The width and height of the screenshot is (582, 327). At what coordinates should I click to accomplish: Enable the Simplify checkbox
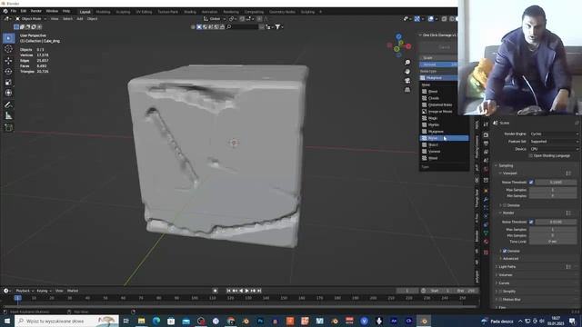500,292
